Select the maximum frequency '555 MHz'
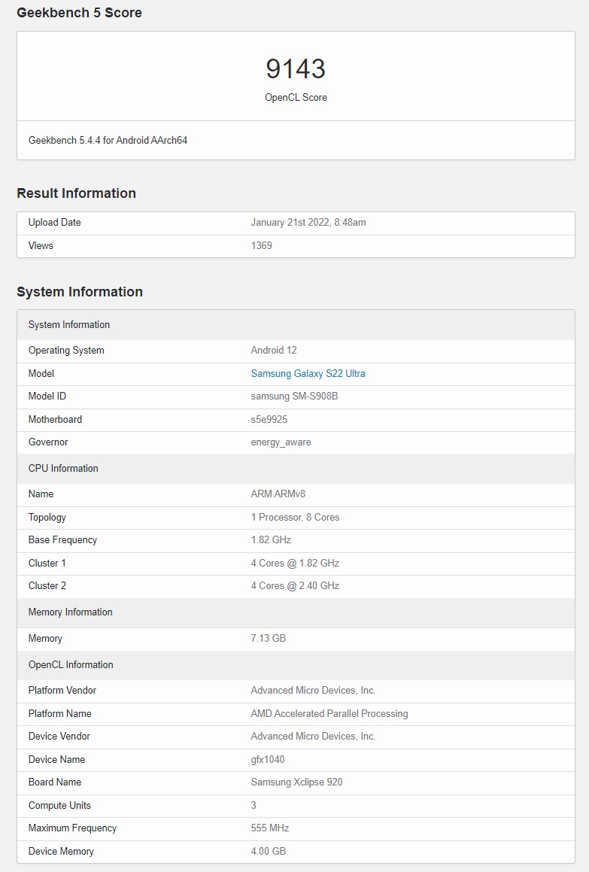 click(x=270, y=828)
